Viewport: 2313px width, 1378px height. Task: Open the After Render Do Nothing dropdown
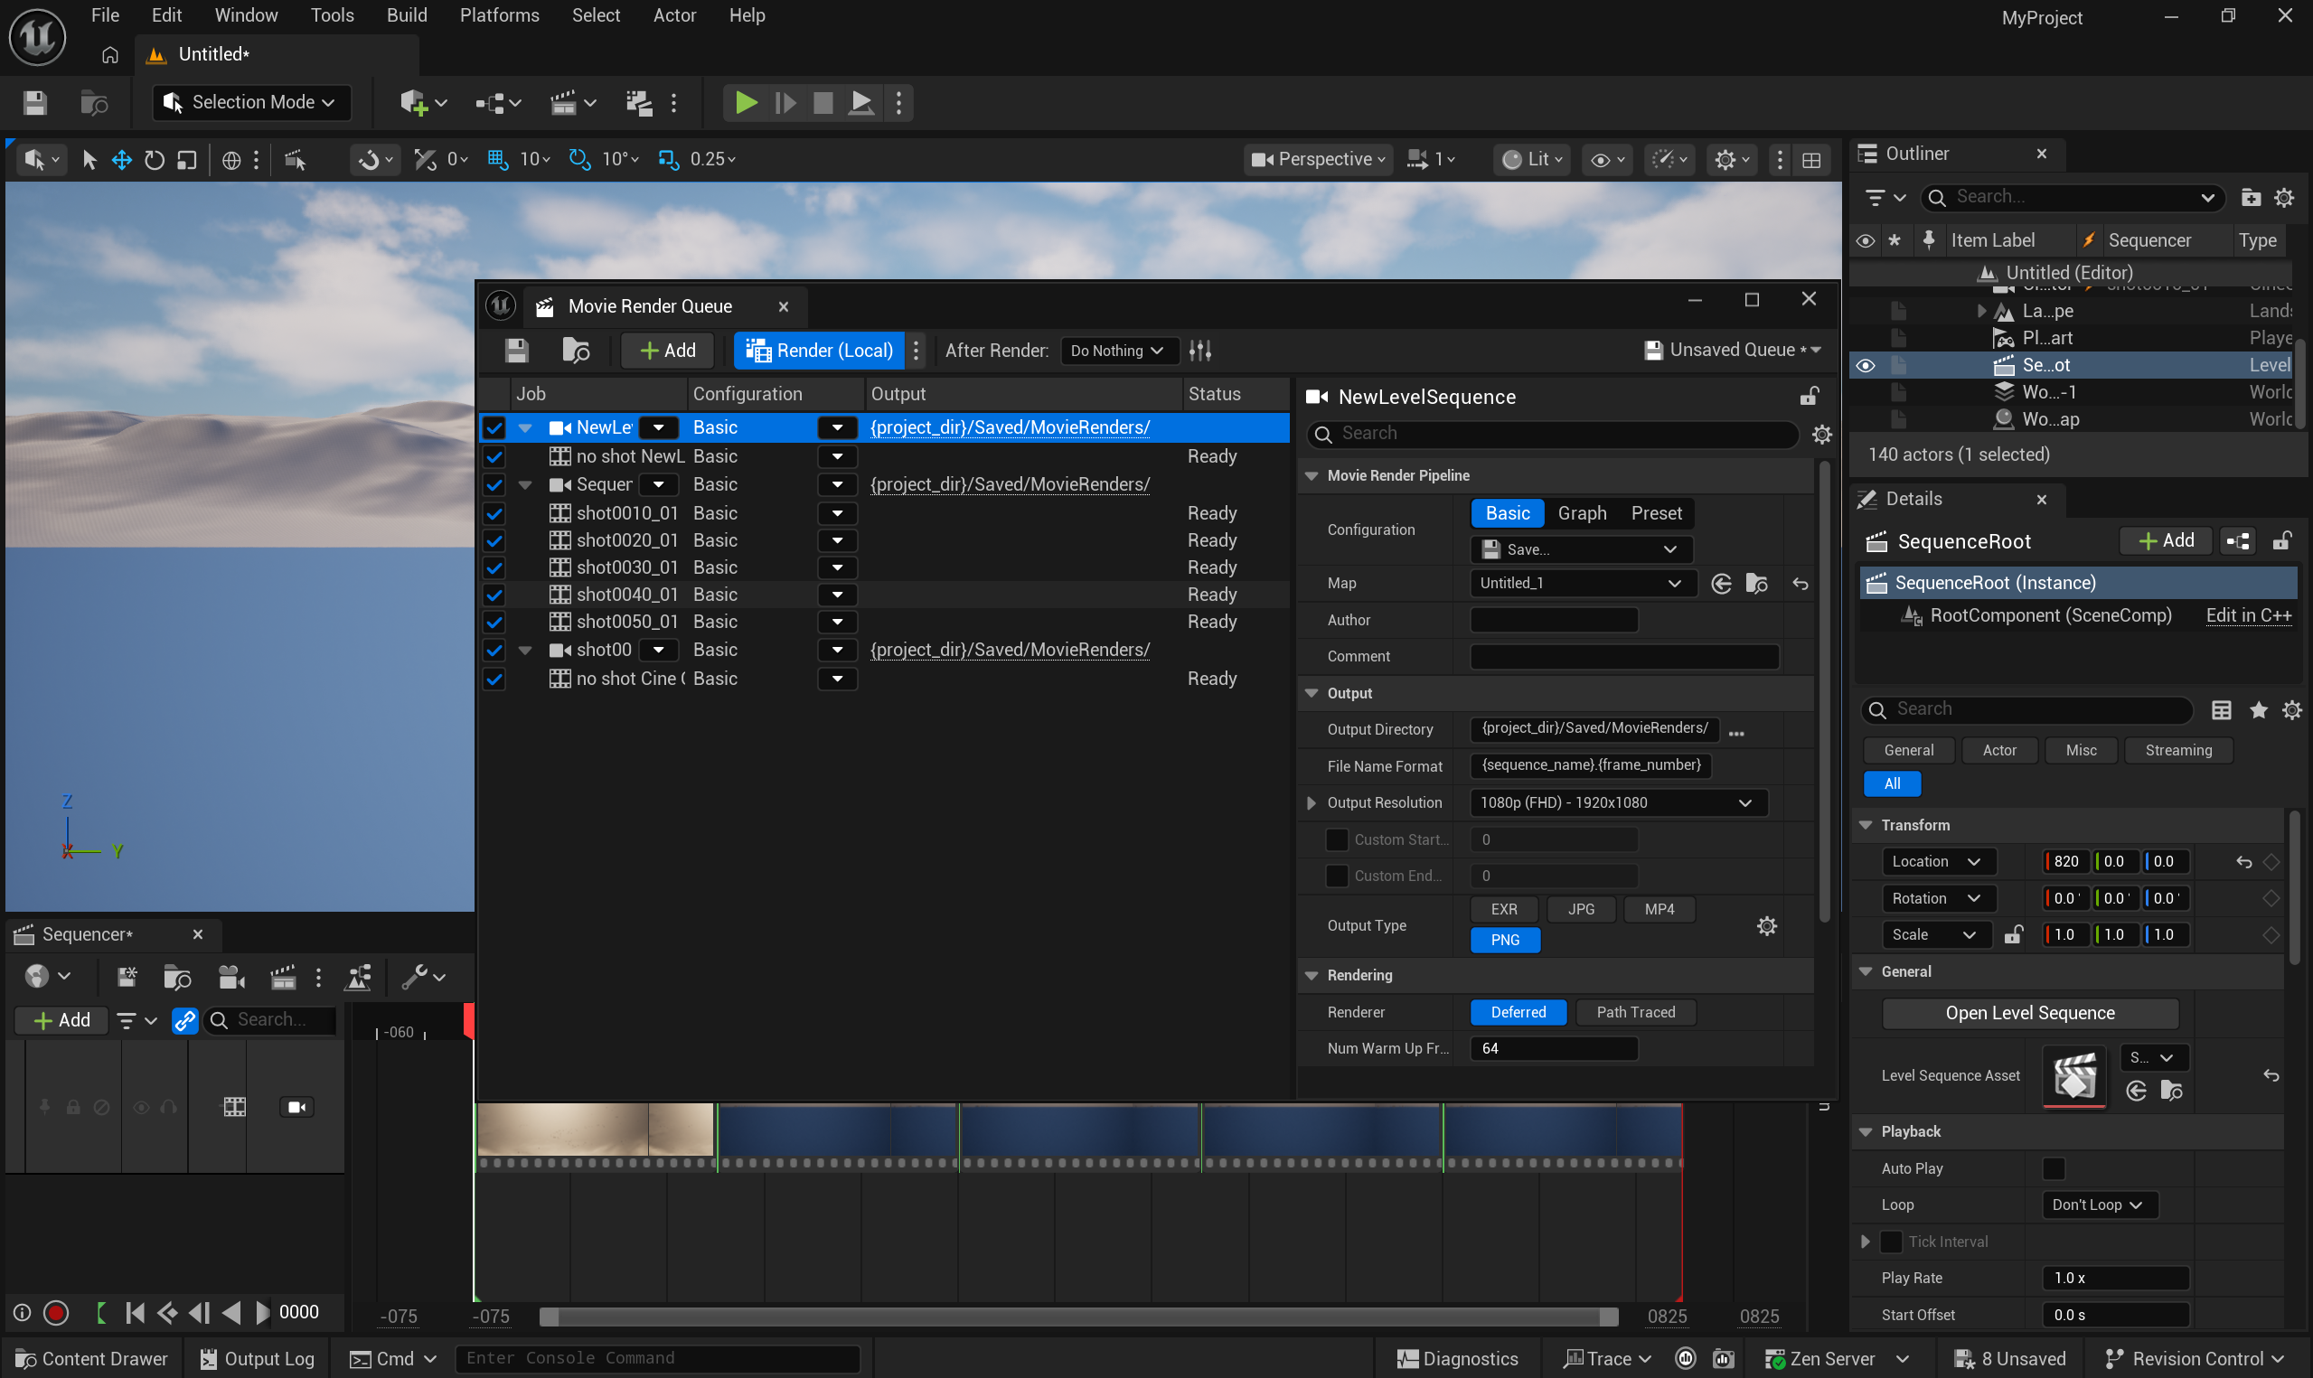coord(1118,351)
